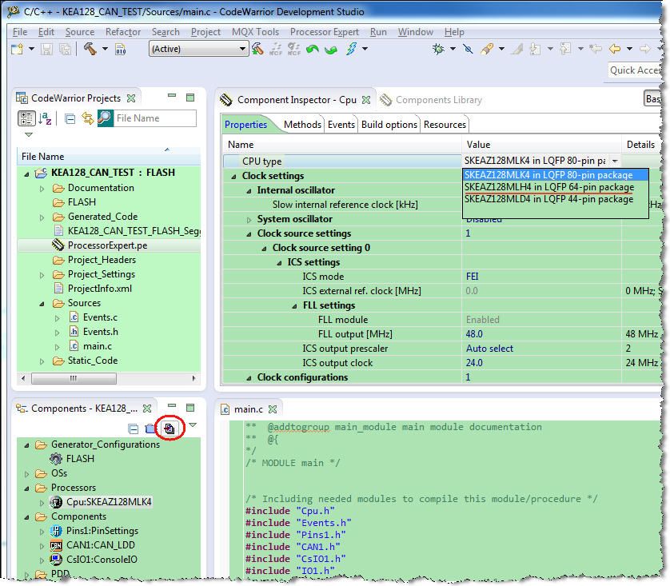Open ProcessorExpert.pe in project tree

pyautogui.click(x=107, y=245)
